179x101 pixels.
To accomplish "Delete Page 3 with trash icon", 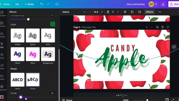I will (x=162, y=27).
